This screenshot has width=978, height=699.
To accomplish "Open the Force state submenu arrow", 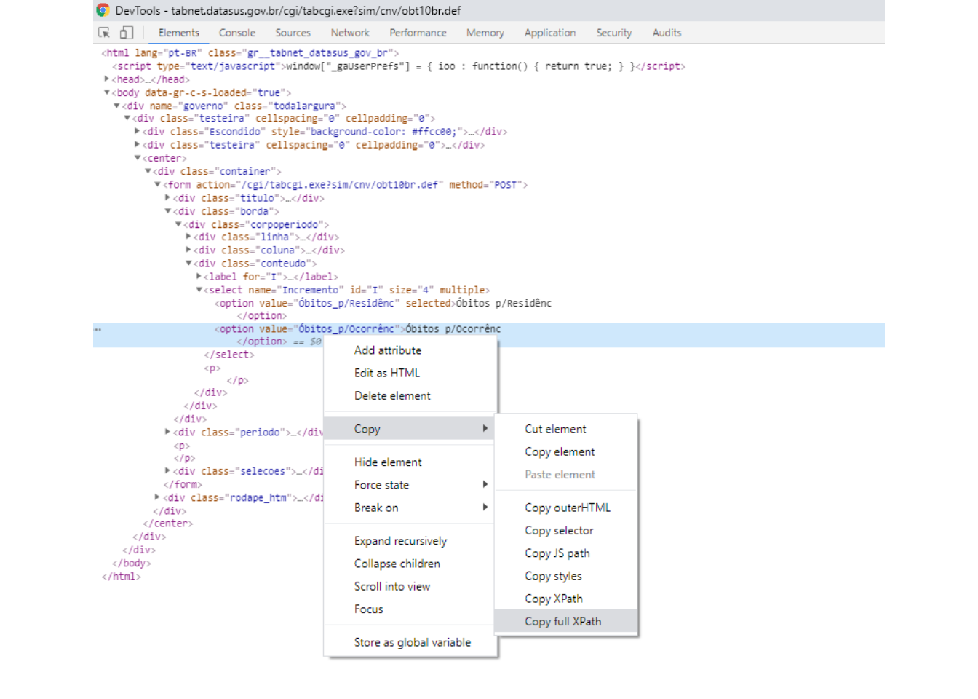I will point(485,485).
